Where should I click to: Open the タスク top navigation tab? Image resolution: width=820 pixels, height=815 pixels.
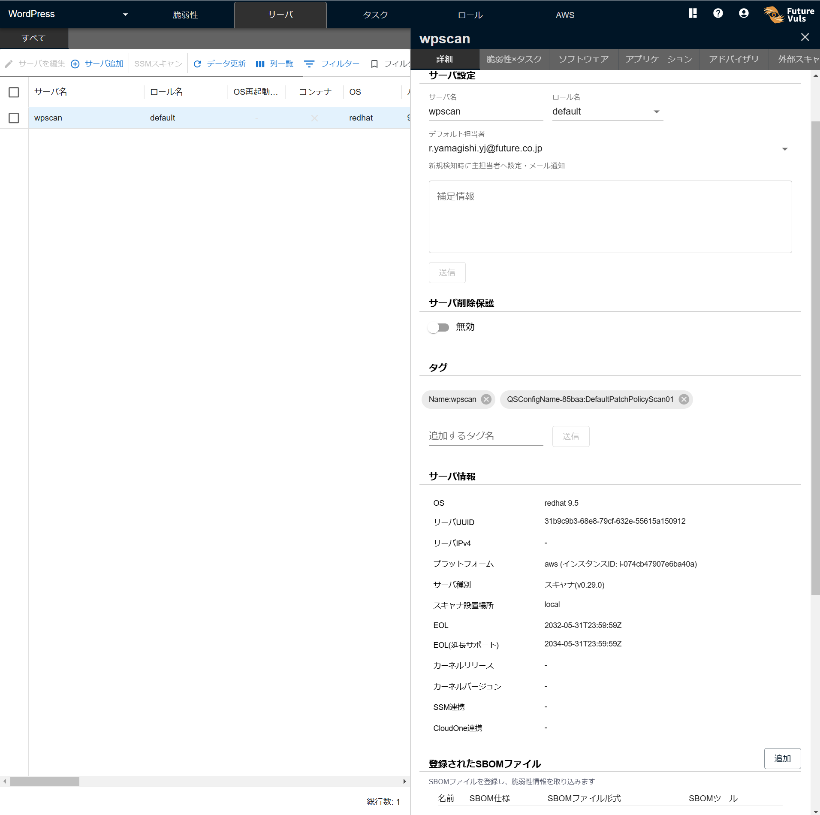pyautogui.click(x=375, y=15)
